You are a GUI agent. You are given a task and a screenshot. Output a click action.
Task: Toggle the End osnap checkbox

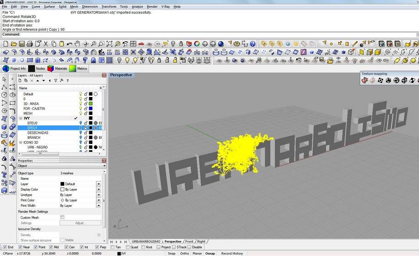coord(5,247)
